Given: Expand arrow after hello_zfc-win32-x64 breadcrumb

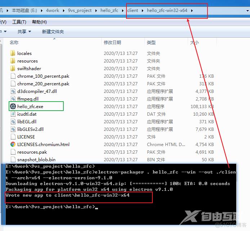Looking at the screenshot, I should click(192, 11).
